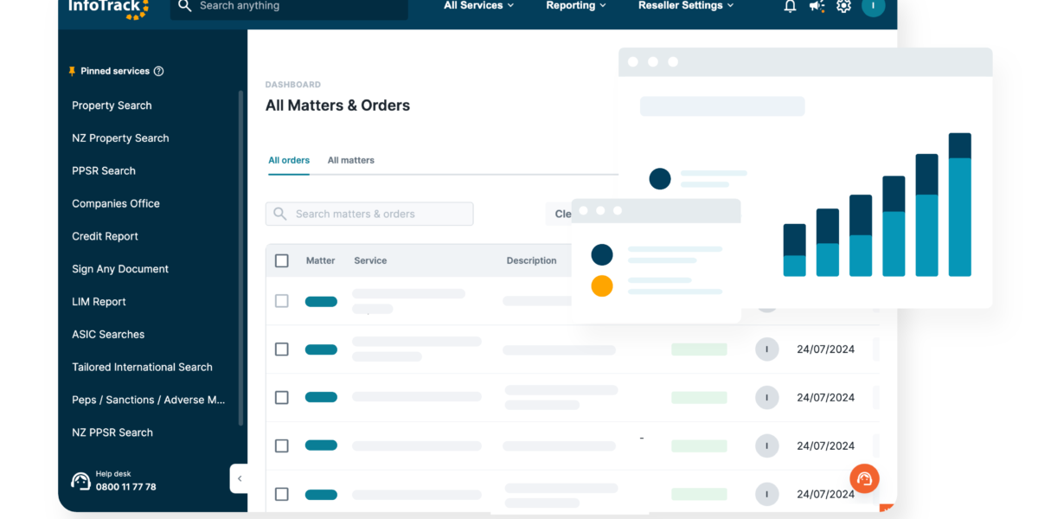Expand the All Services dropdown
Viewport: 1038px width, 519px height.
[479, 5]
